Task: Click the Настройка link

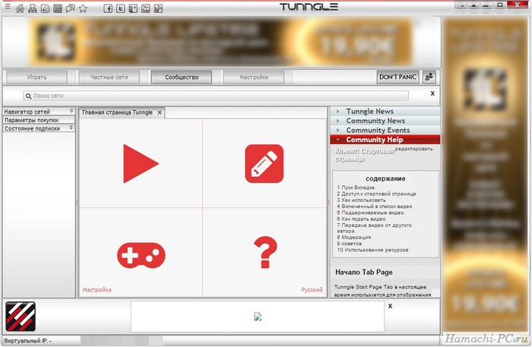Action: tap(97, 290)
